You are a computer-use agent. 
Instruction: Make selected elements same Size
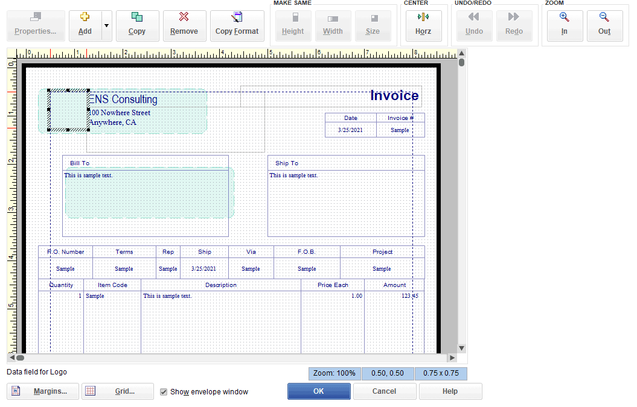[373, 26]
